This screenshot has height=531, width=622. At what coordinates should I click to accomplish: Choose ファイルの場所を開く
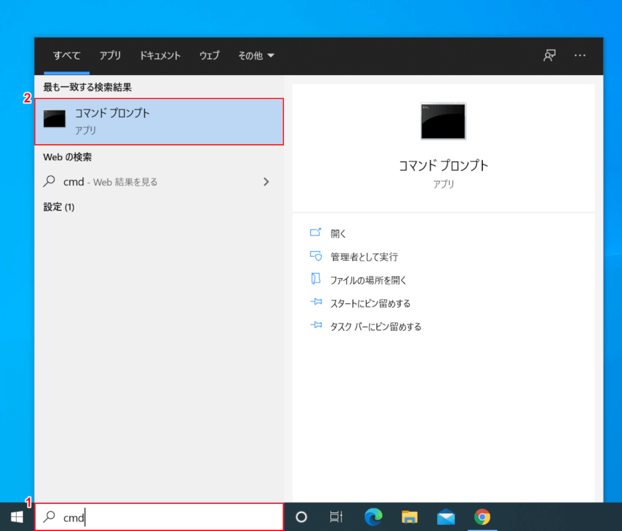point(368,280)
